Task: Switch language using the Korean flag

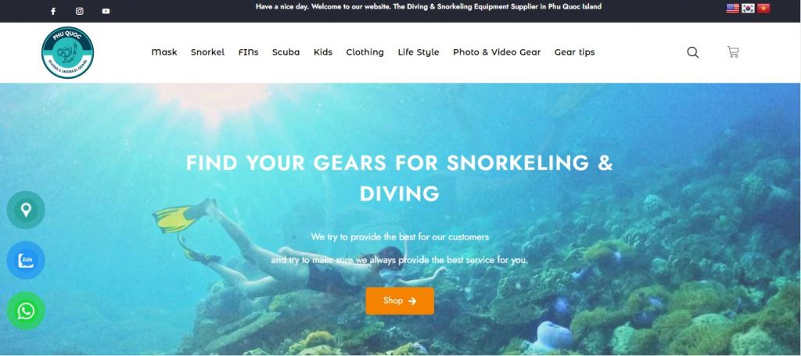Action: [x=748, y=8]
